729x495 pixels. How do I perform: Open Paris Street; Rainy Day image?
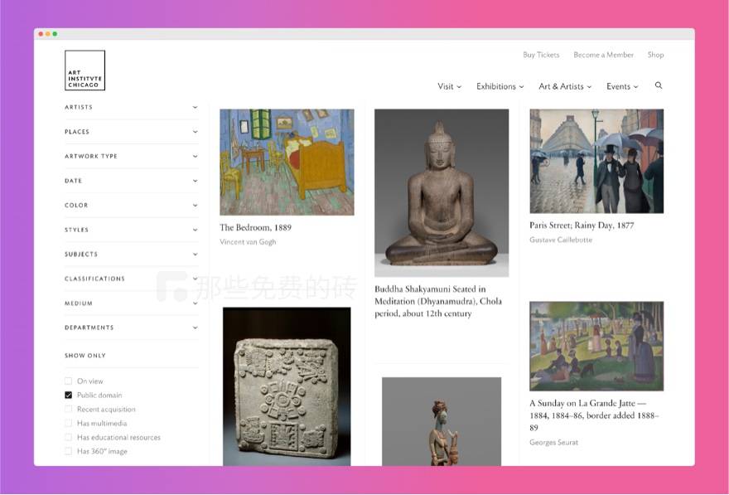596,161
